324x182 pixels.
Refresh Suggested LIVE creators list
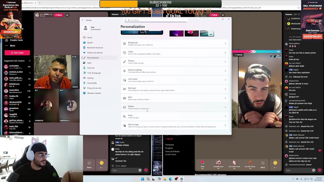click(30, 61)
